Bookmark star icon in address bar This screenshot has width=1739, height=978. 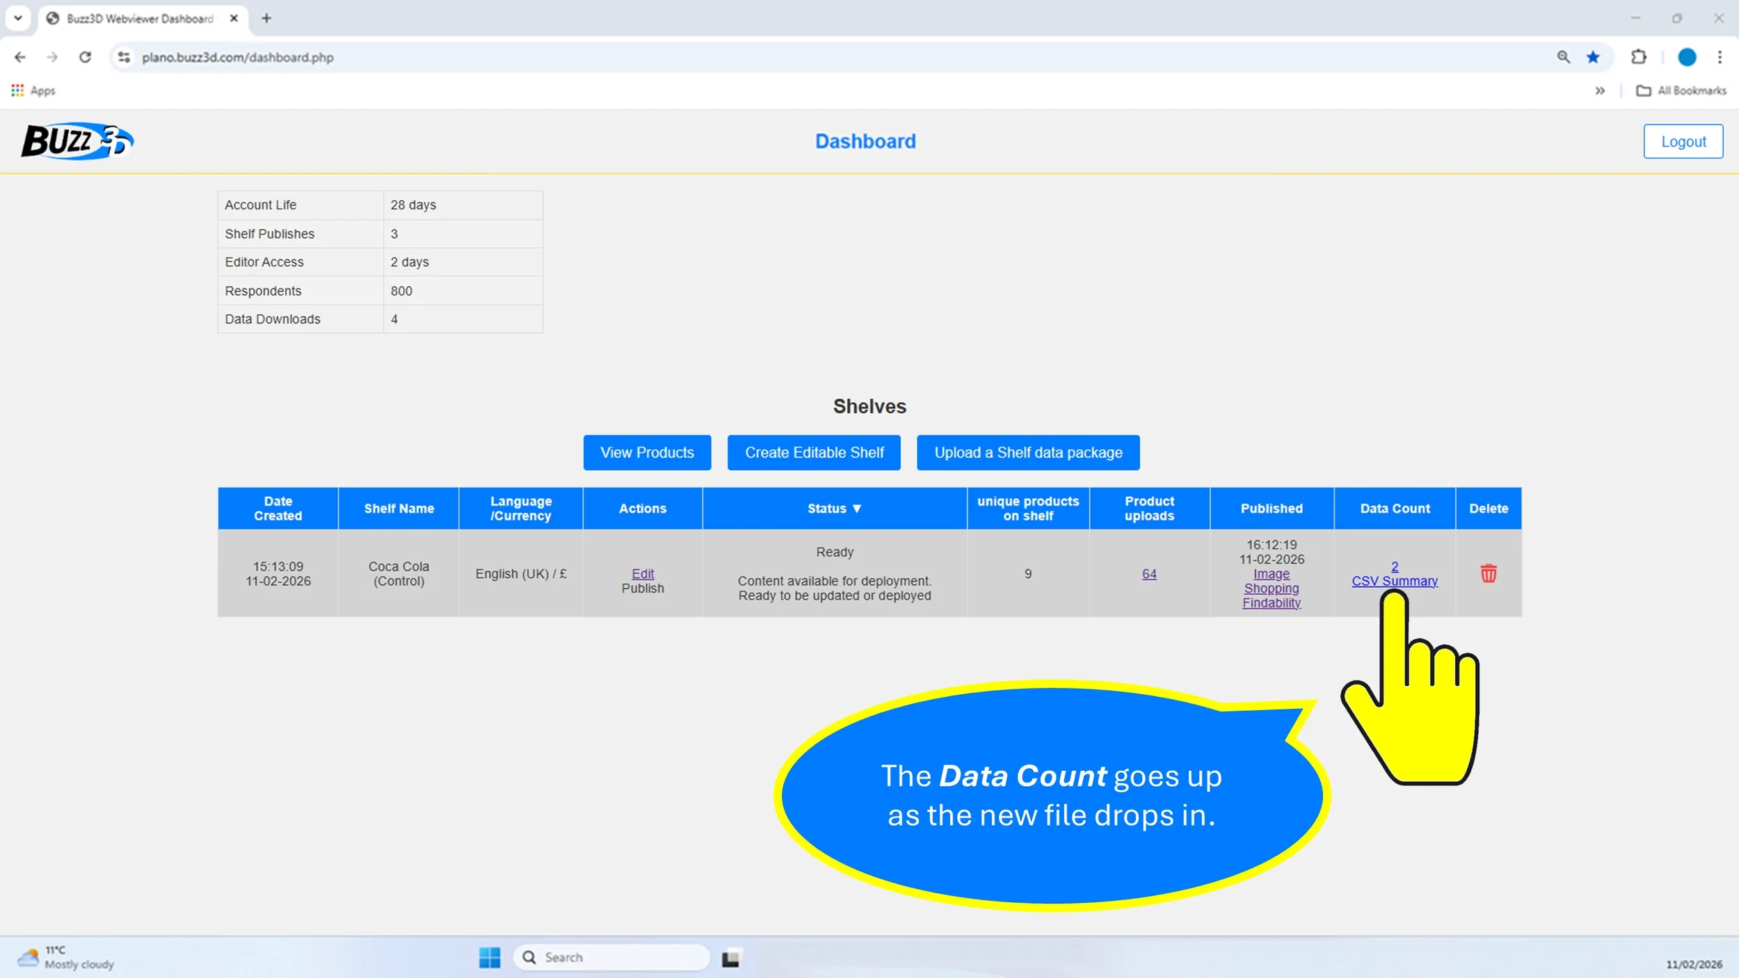tap(1593, 57)
